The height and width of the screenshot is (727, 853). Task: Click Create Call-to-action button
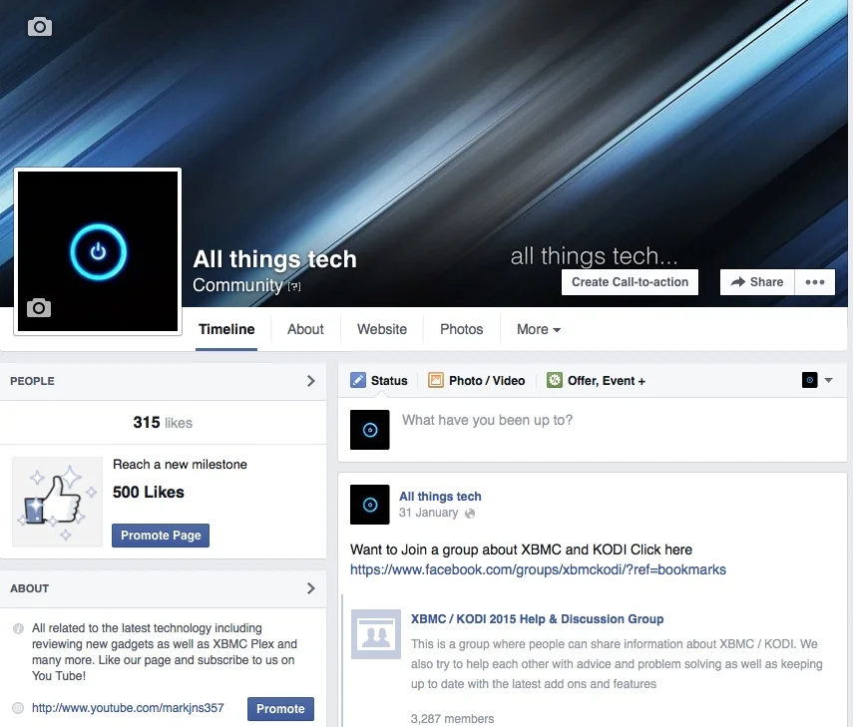tap(630, 282)
